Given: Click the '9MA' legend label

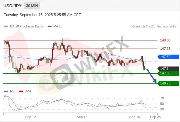Looking at the screenshot, I should tap(28, 91).
